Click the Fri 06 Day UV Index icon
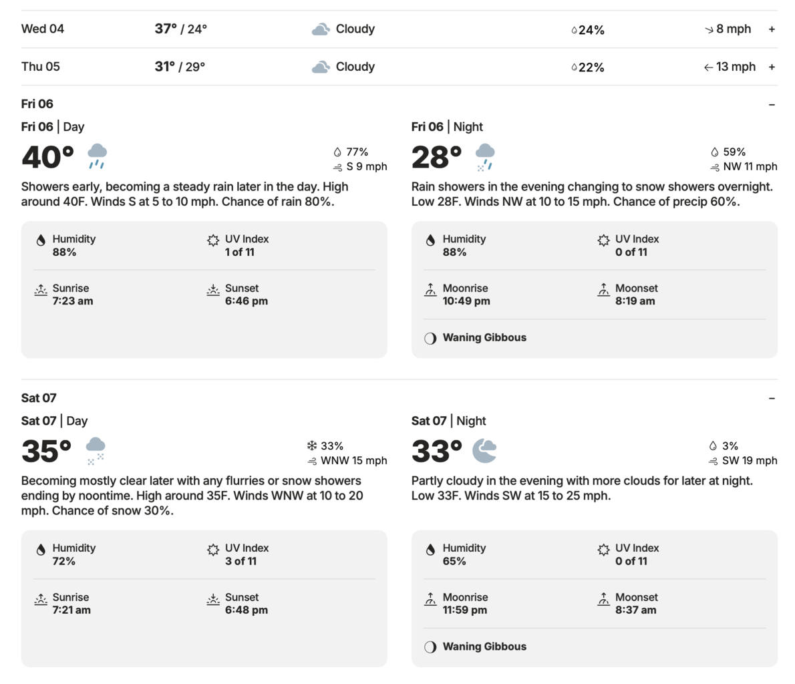 click(x=213, y=240)
